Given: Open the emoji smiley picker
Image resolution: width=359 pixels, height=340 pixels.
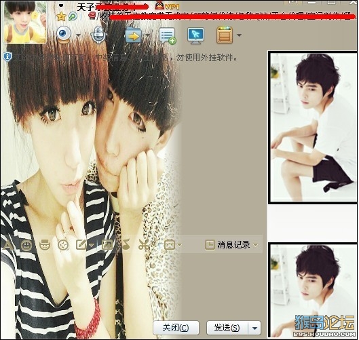Looking at the screenshot, I should (26, 245).
